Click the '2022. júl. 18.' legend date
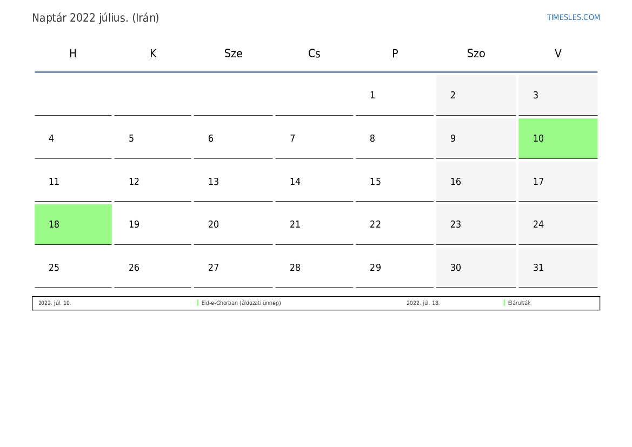The width and height of the screenshot is (632, 447). coord(423,303)
